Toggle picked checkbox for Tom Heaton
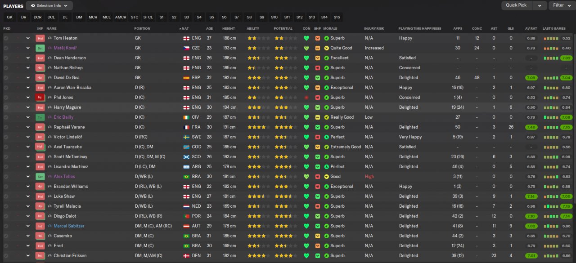This screenshot has width=576, height=263. [x=6, y=38]
